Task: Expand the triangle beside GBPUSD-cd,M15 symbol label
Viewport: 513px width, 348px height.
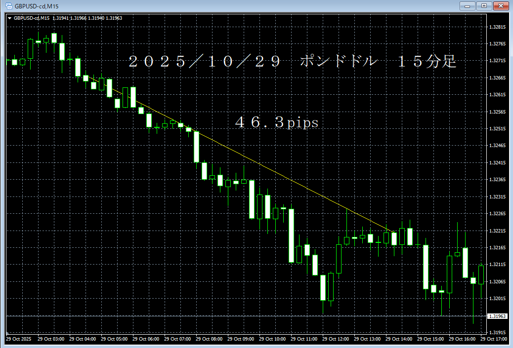Action: point(9,18)
